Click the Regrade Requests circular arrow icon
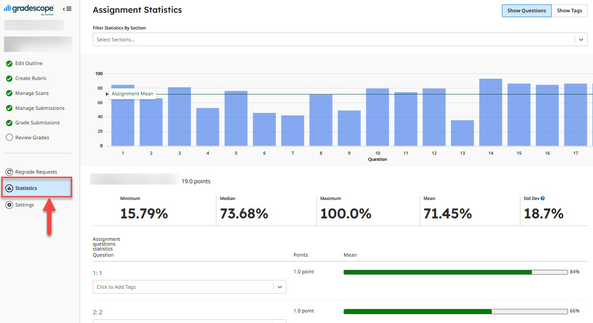This screenshot has height=323, width=593. pyautogui.click(x=9, y=172)
